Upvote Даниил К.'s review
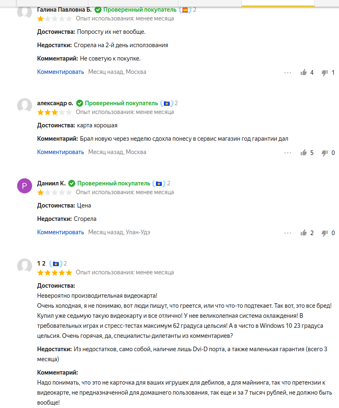This screenshot has width=339, height=408. (304, 233)
